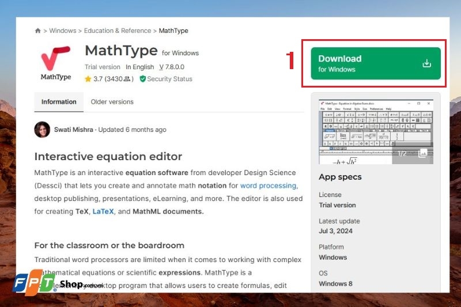Click the Download for Windows button
The image size is (461, 307).
click(x=376, y=63)
